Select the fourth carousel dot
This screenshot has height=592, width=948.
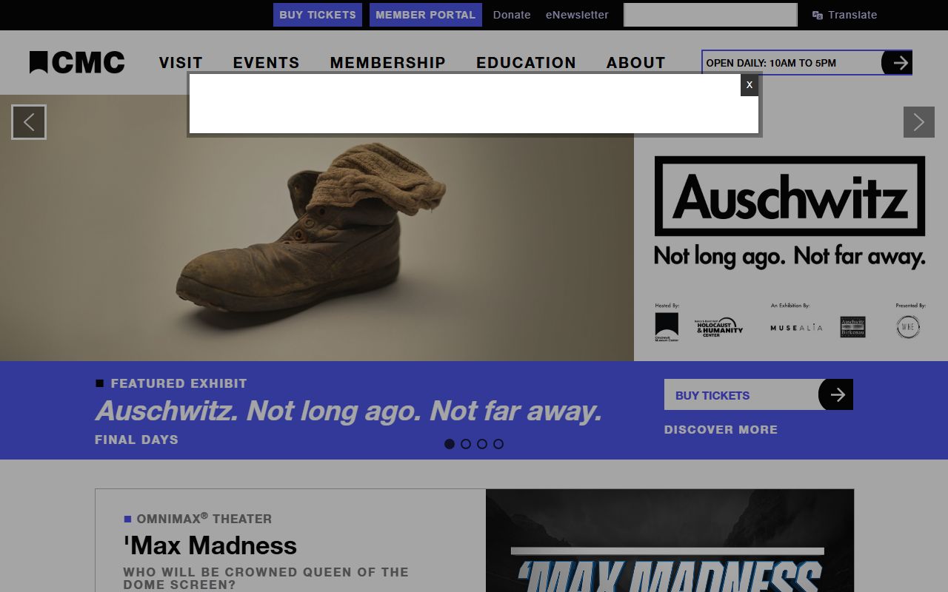click(x=498, y=444)
